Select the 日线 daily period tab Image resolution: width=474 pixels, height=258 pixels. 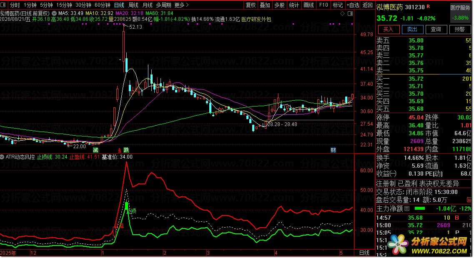click(x=119, y=5)
